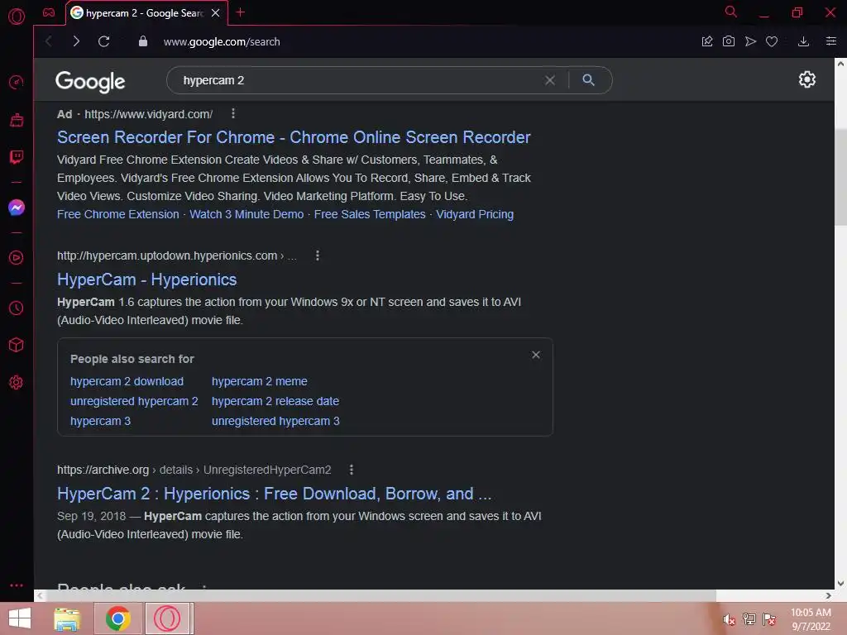
Task: Open the network tray icon
Action: (749, 619)
